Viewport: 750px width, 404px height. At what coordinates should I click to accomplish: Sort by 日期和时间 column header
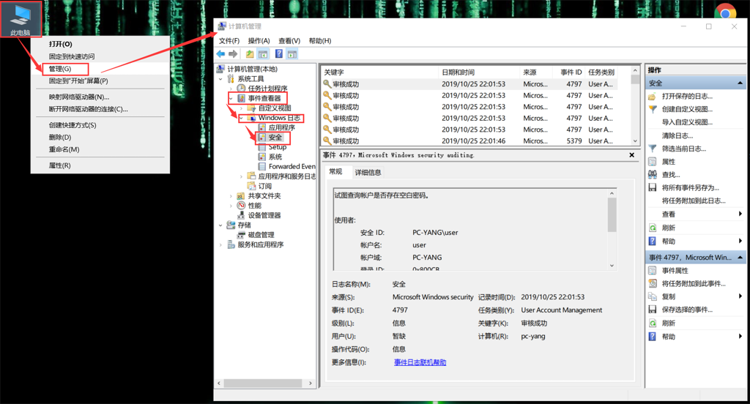(x=479, y=72)
